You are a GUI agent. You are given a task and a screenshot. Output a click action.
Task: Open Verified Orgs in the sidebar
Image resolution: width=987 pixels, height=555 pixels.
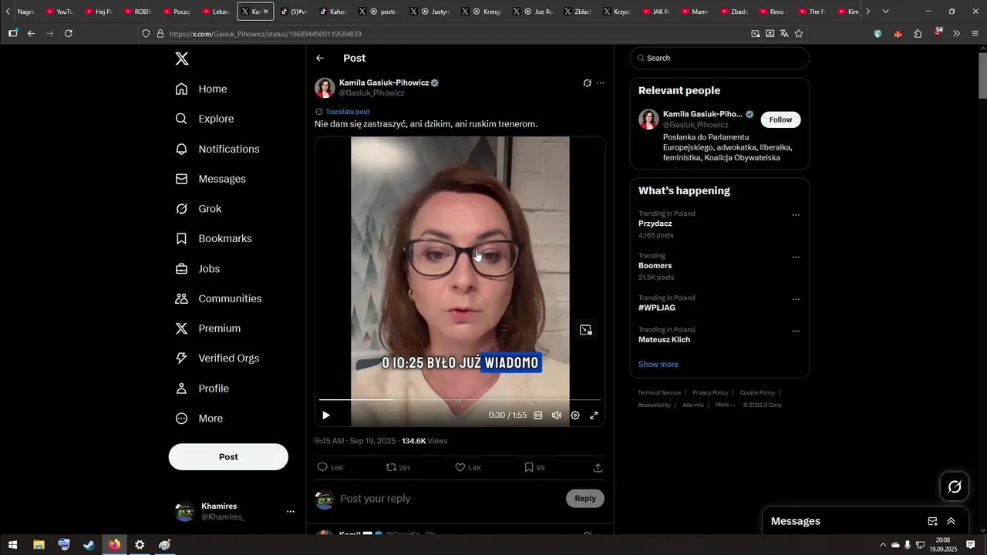[217, 358]
